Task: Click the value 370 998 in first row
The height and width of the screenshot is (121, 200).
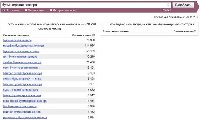Action: [x=90, y=40]
